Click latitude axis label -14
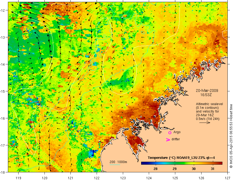 point(3,64)
